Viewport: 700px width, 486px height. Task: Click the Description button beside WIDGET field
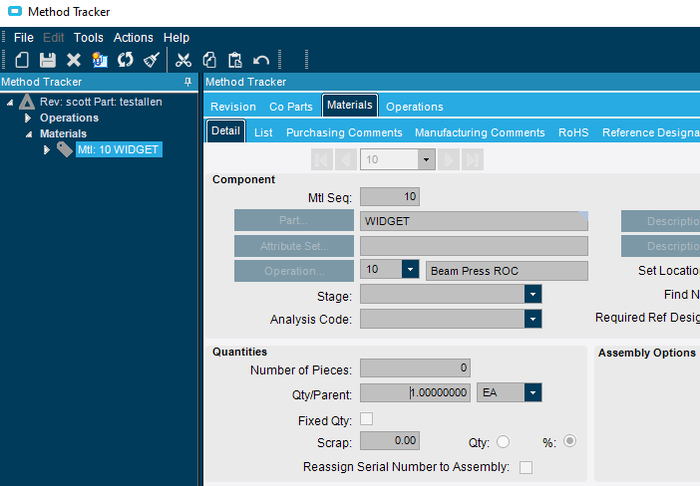(661, 221)
